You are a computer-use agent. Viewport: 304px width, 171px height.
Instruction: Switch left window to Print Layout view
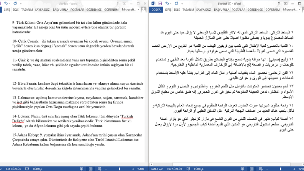point(90,169)
